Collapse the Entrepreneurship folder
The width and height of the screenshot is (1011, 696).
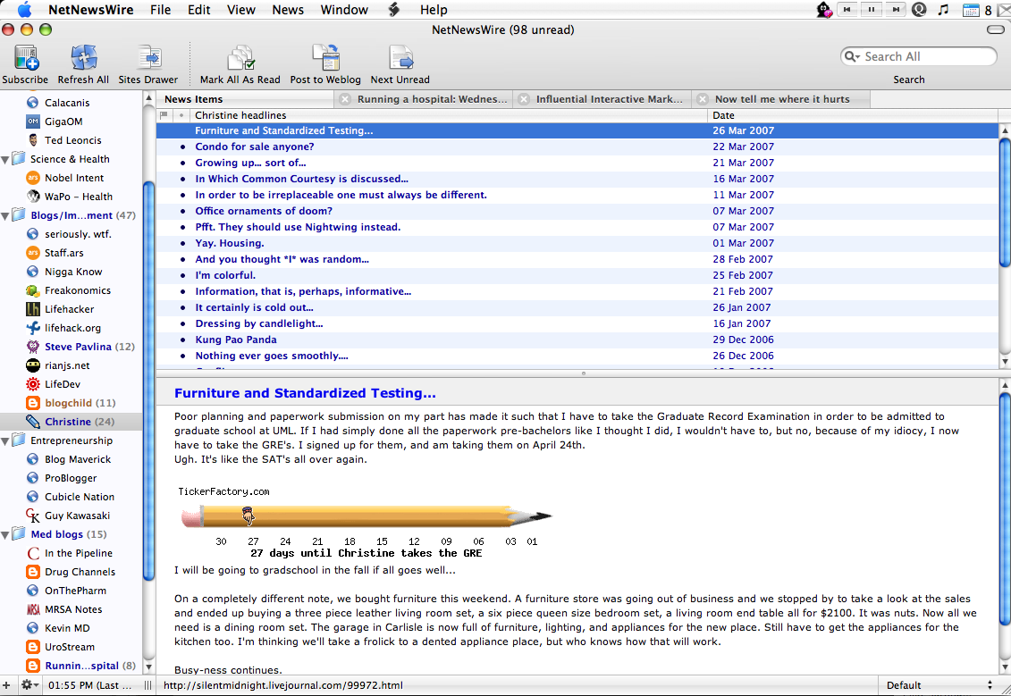coord(5,441)
